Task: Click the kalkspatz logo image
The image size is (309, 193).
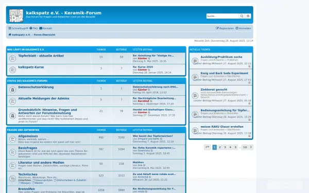Action: (16, 16)
